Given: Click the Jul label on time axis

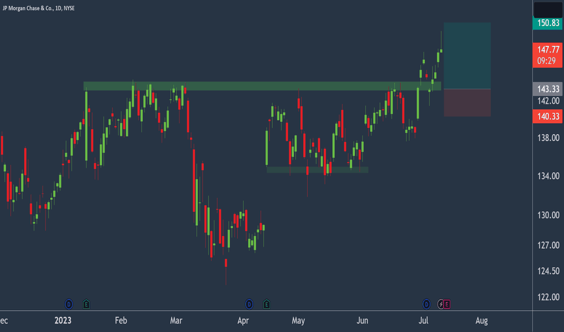Looking at the screenshot, I should [424, 321].
